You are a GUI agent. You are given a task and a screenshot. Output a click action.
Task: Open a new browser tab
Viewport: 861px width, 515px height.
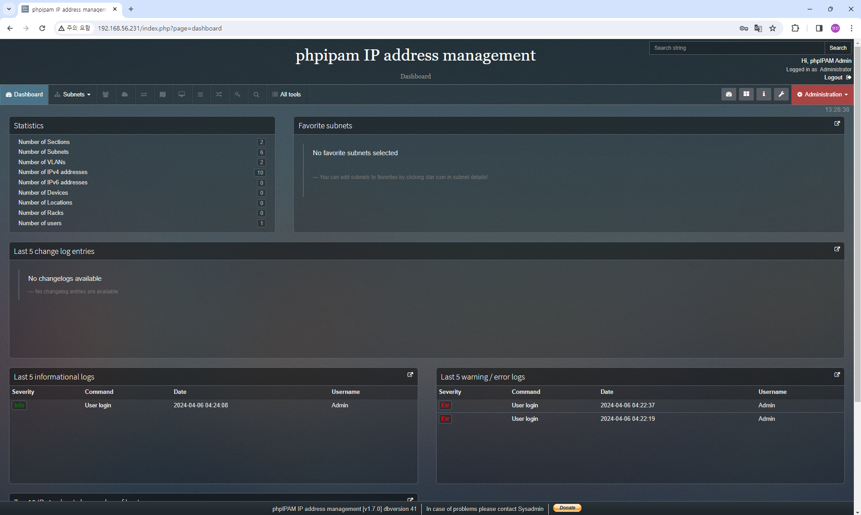click(131, 9)
